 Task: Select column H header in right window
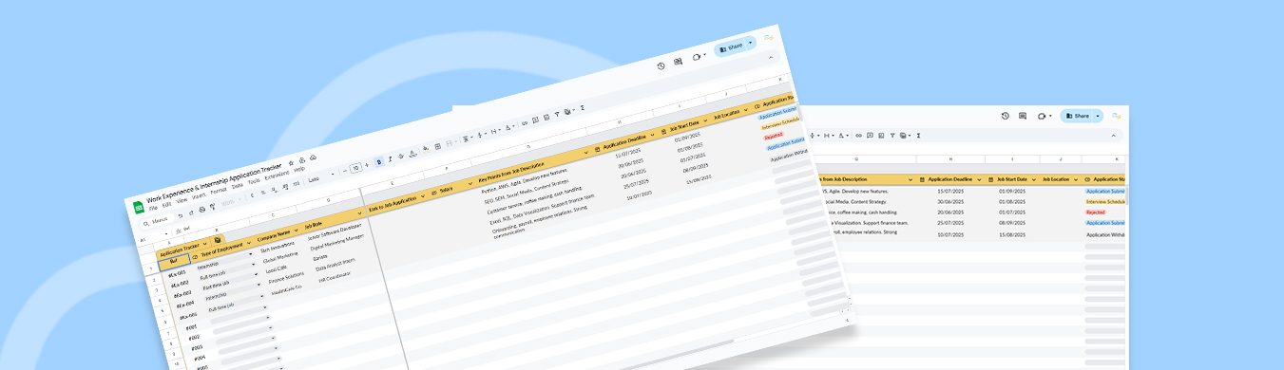point(950,158)
